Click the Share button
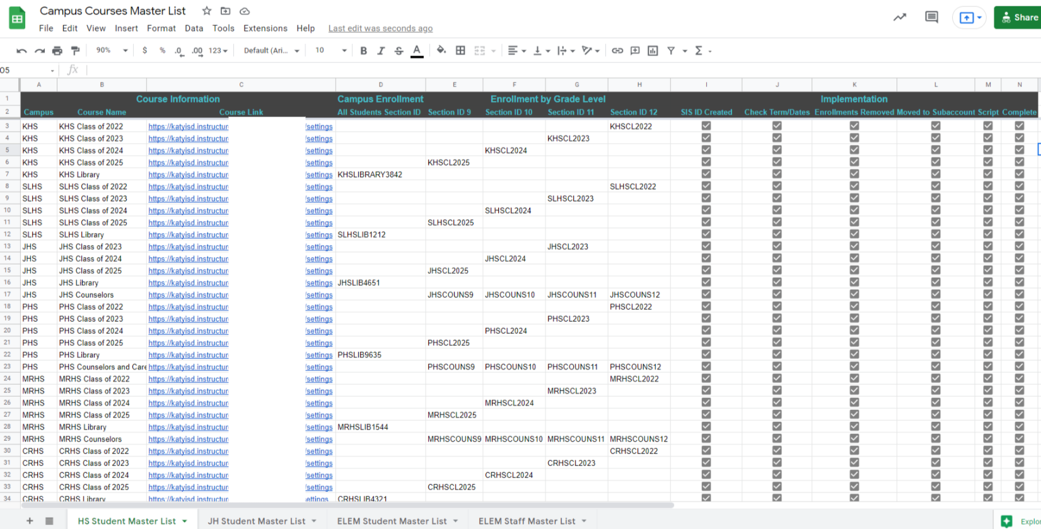 tap(1018, 18)
